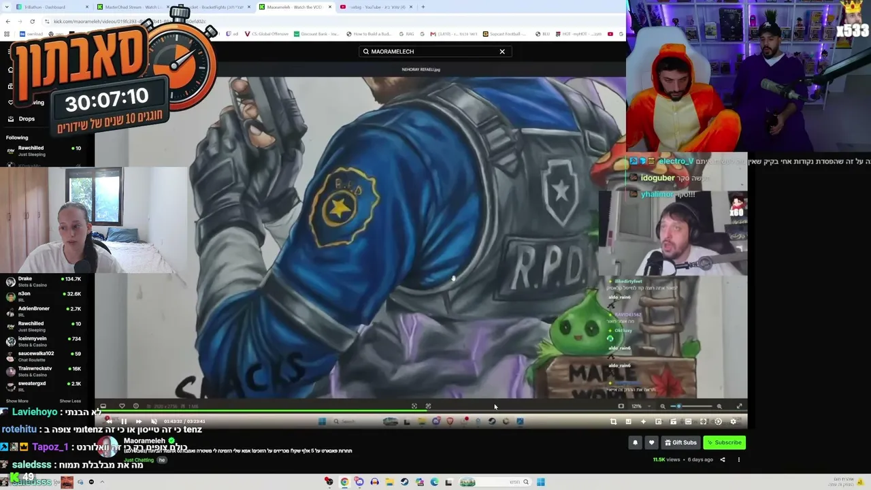Open n3on's channel in sidebar
The width and height of the screenshot is (871, 490).
coord(44,296)
